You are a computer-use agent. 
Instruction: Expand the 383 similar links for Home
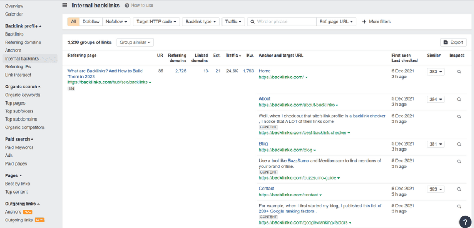point(436,72)
